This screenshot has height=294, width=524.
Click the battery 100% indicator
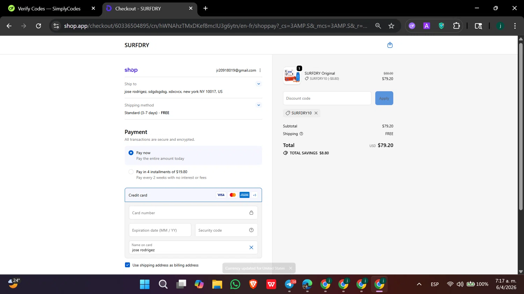point(478,284)
